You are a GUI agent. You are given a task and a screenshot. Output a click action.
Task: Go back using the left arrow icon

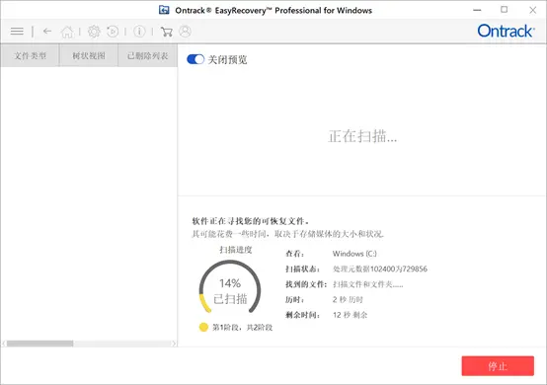47,32
